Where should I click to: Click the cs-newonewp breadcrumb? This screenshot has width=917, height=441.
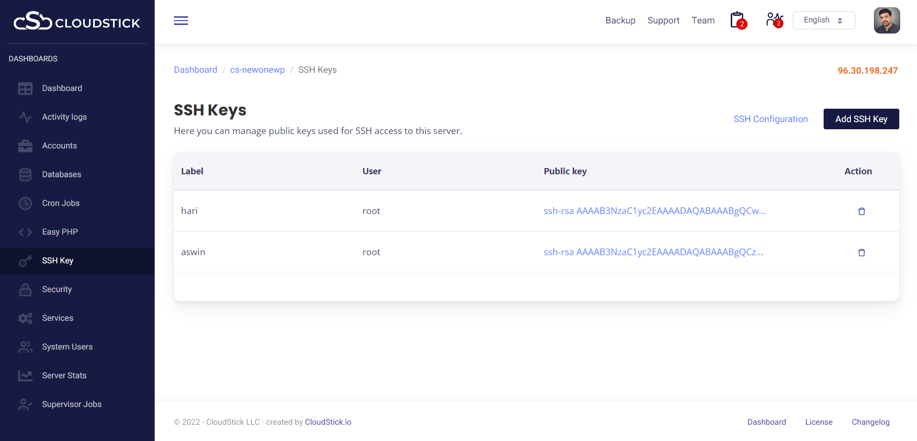[x=257, y=70]
